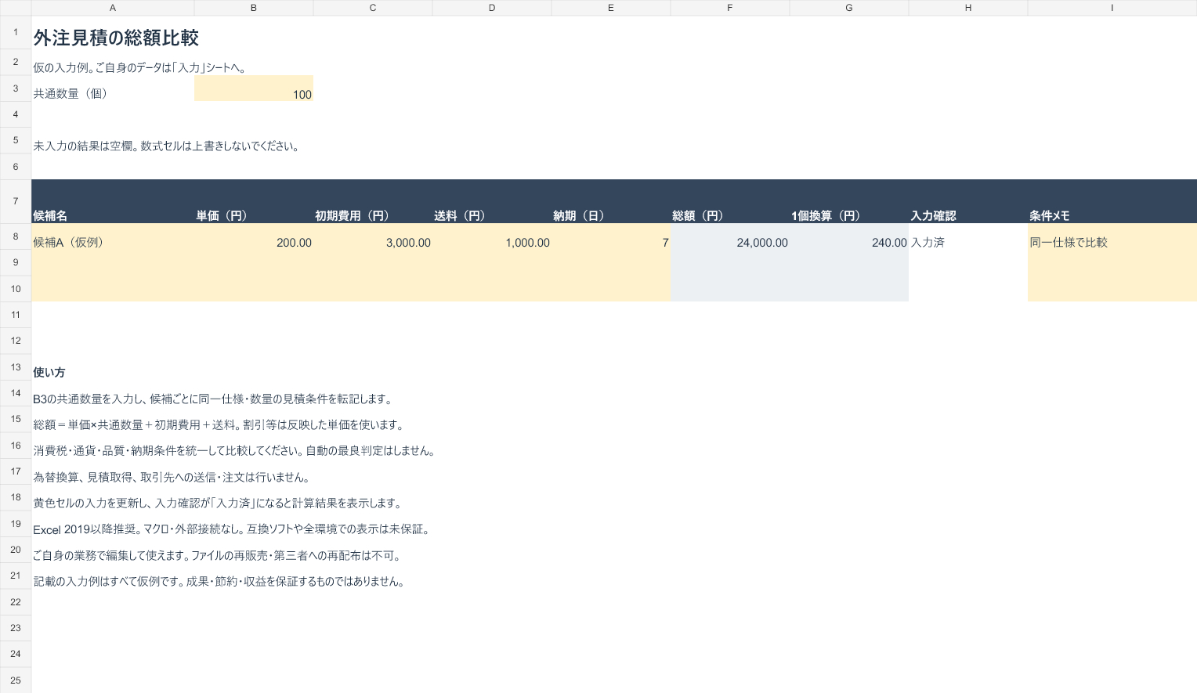Select the shipping cell 1,000.00
The height and width of the screenshot is (693, 1197).
pos(492,237)
